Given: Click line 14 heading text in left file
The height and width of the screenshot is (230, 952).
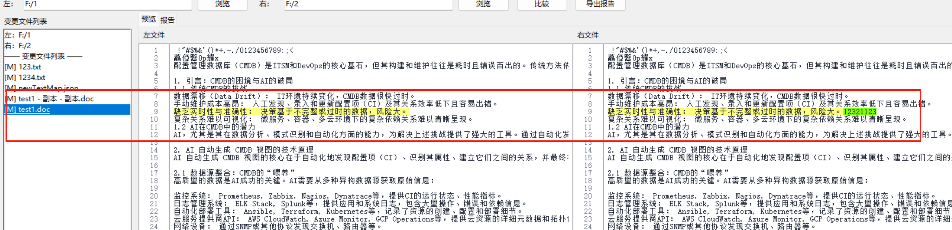Looking at the screenshot, I should tap(243, 150).
